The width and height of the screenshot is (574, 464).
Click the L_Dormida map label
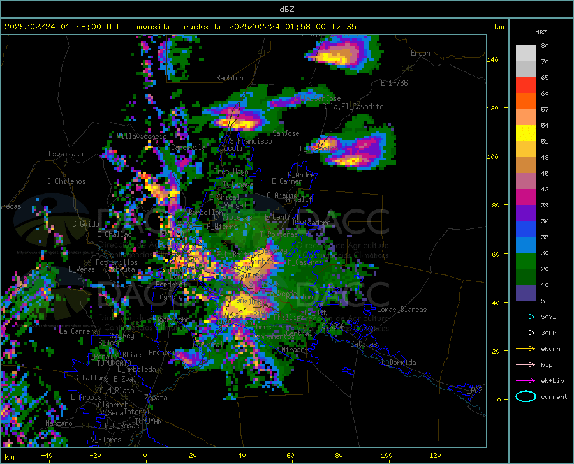pyautogui.click(x=398, y=363)
